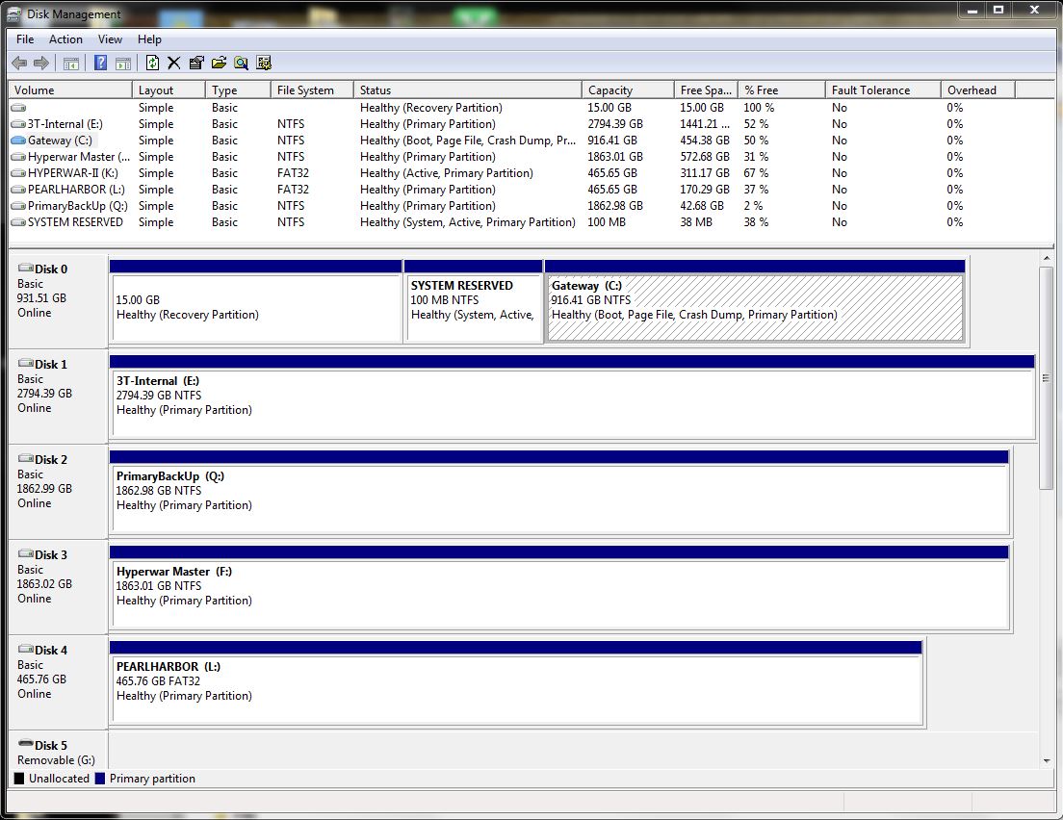The height and width of the screenshot is (820, 1063).
Task: Click the magnifying glass Explore icon
Action: pyautogui.click(x=241, y=64)
